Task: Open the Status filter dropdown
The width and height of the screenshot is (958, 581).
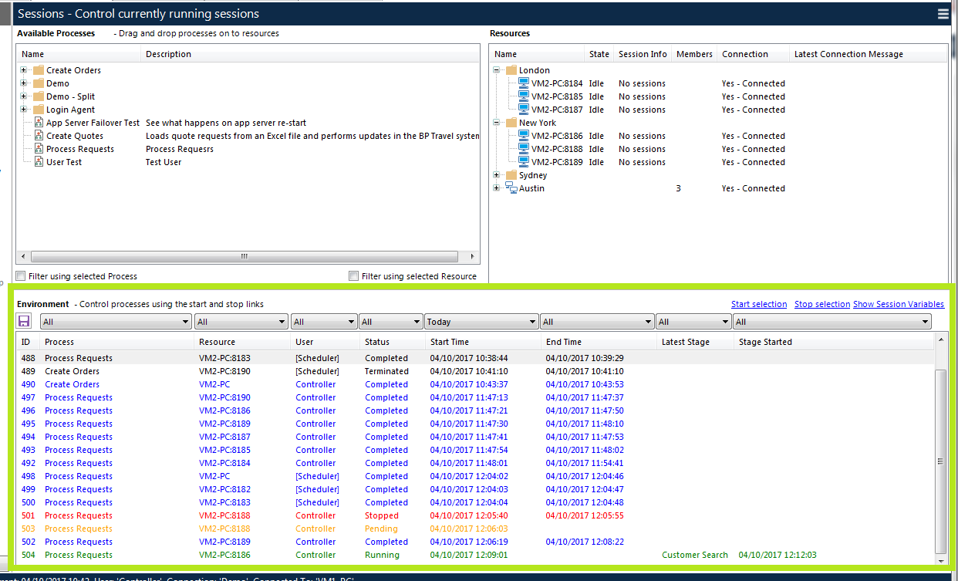Action: tap(390, 322)
